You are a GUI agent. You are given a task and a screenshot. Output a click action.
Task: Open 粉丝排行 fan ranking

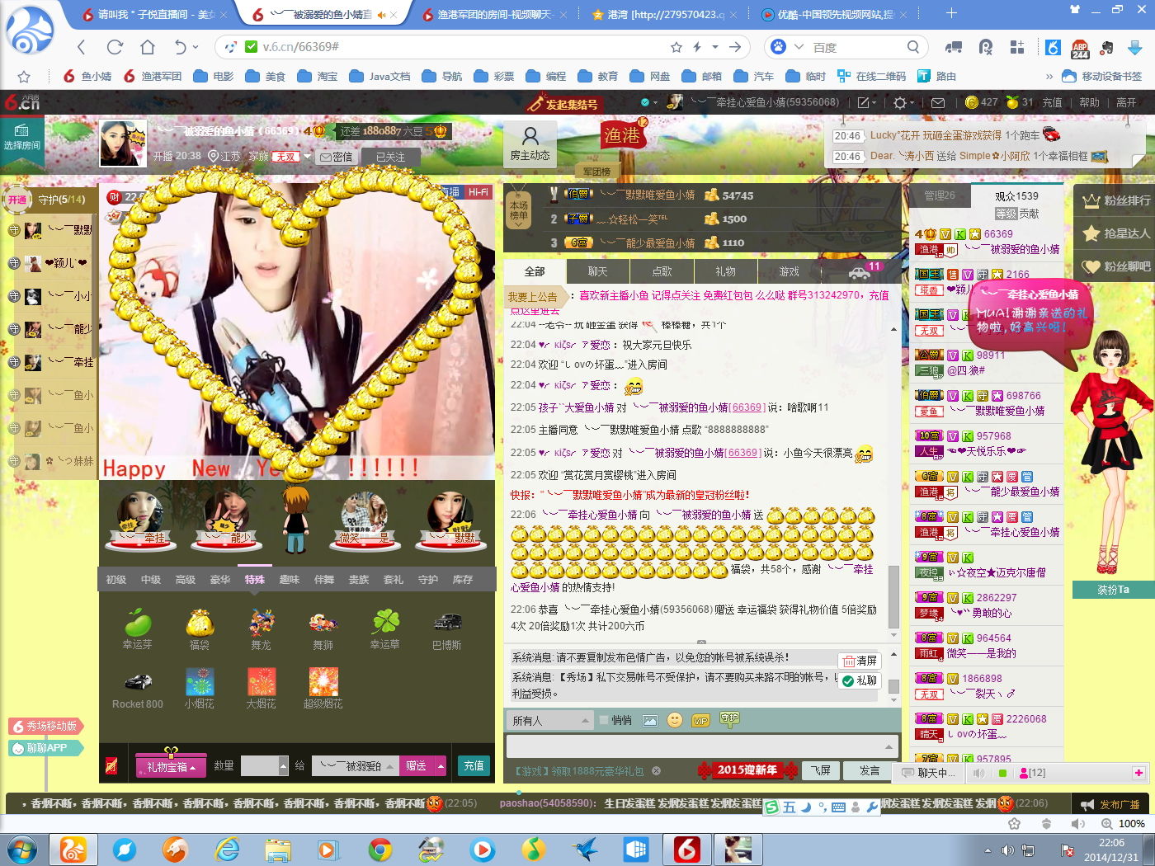(x=1116, y=200)
